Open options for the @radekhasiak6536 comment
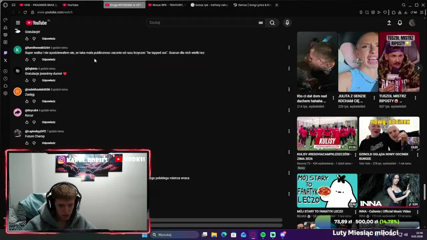Viewport: 427px width, 240px height. [289, 89]
